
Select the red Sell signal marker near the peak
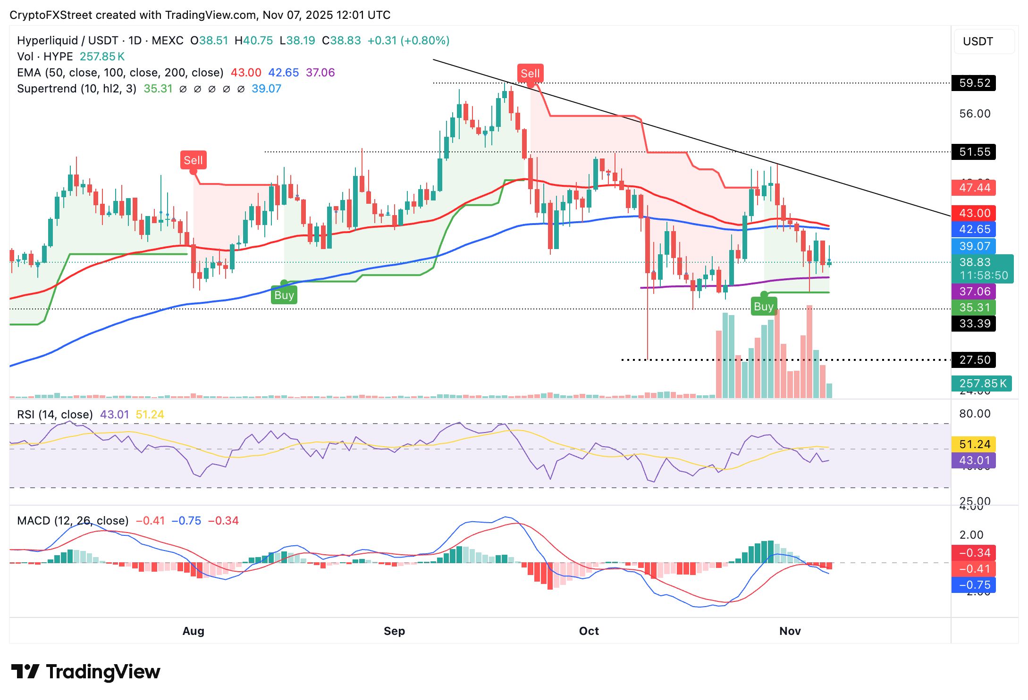tap(531, 73)
